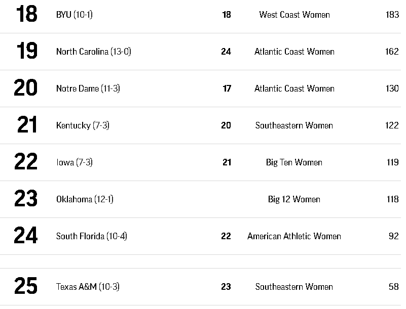
Task: Select Notre Dame (11-3) in the rankings
Action: (88, 89)
